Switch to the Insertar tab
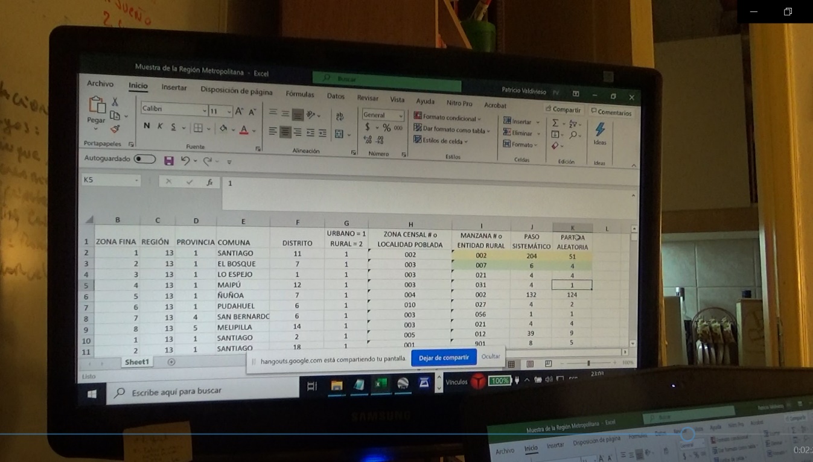Viewport: 813px width, 462px height. (x=174, y=87)
